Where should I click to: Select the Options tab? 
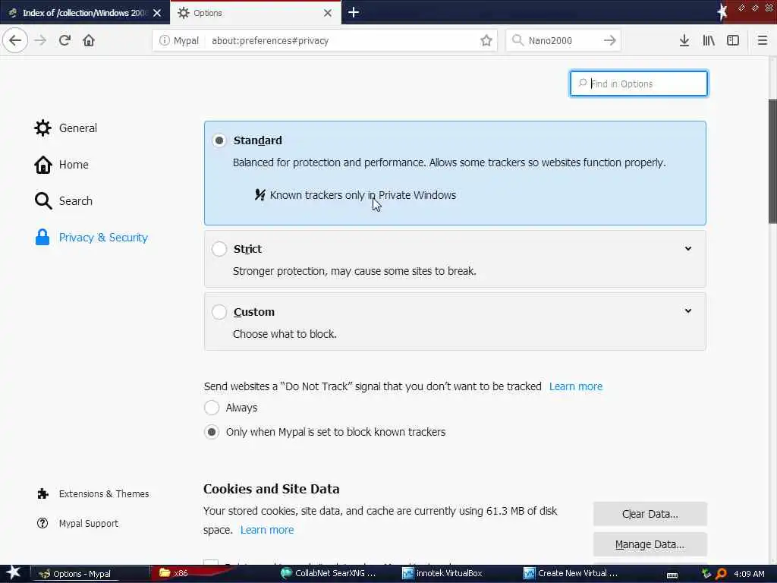click(255, 13)
